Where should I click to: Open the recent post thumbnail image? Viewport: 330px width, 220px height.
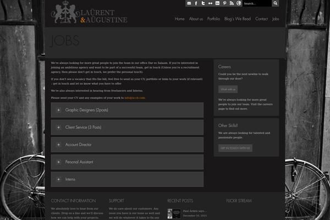coord(174,214)
